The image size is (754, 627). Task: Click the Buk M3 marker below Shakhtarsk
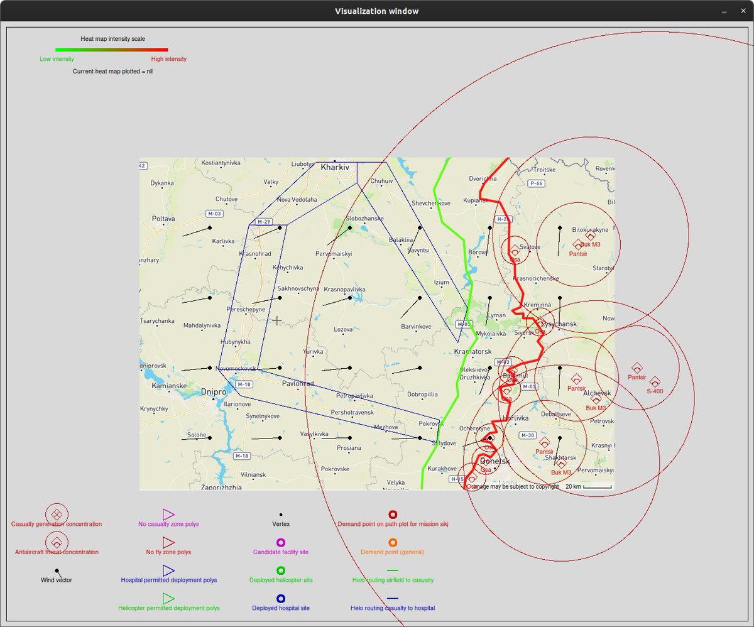tap(561, 464)
